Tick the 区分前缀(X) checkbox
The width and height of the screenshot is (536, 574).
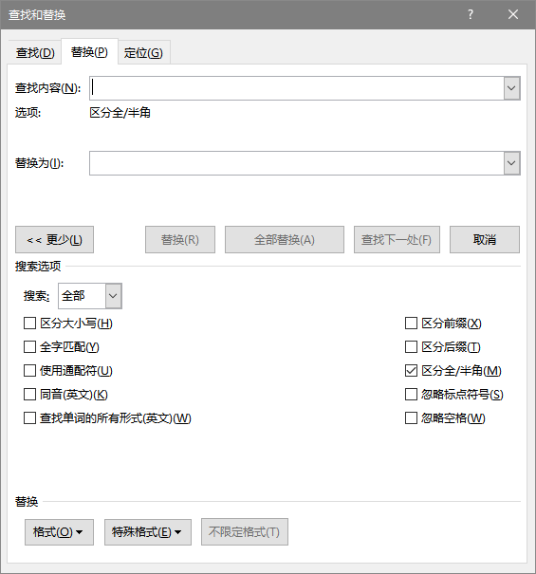click(x=411, y=324)
